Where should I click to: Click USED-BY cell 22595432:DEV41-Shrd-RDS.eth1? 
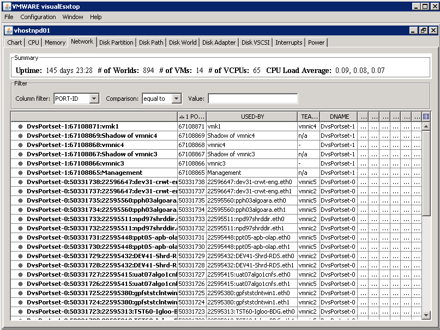(252, 265)
